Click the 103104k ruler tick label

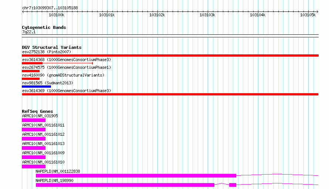pos(258,15)
